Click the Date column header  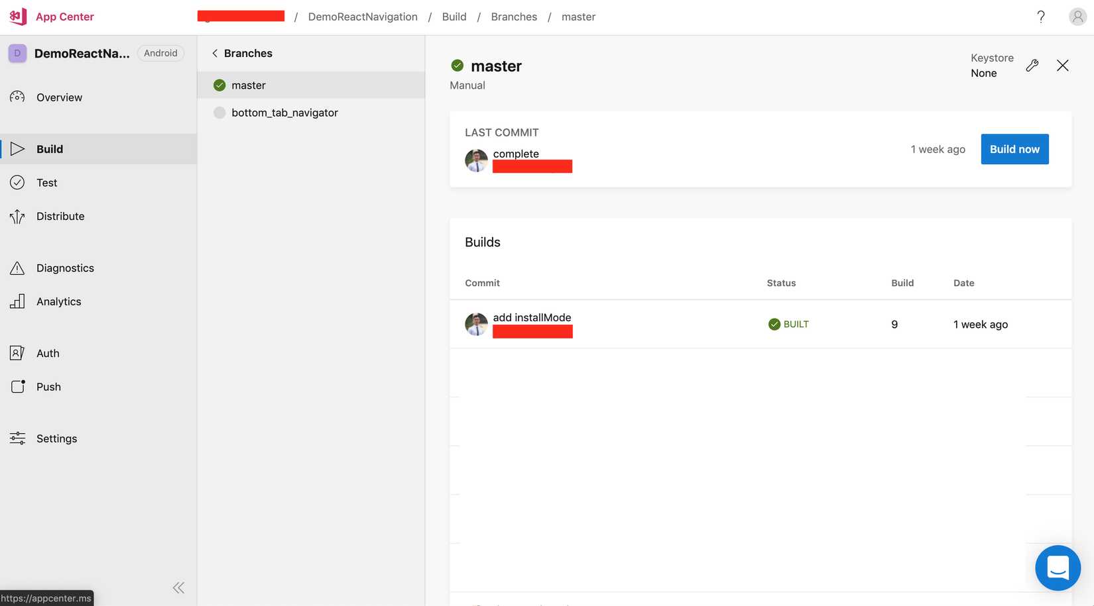click(x=964, y=283)
